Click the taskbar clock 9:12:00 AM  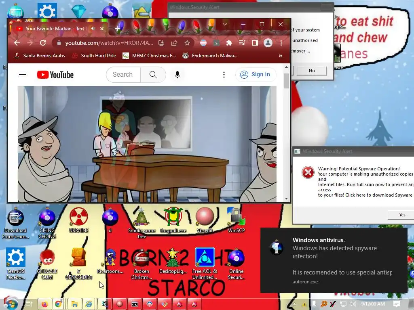click(372, 304)
